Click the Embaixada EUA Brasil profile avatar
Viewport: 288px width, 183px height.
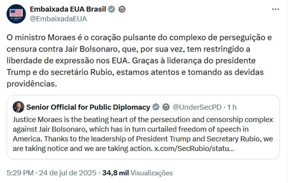pos(16,14)
